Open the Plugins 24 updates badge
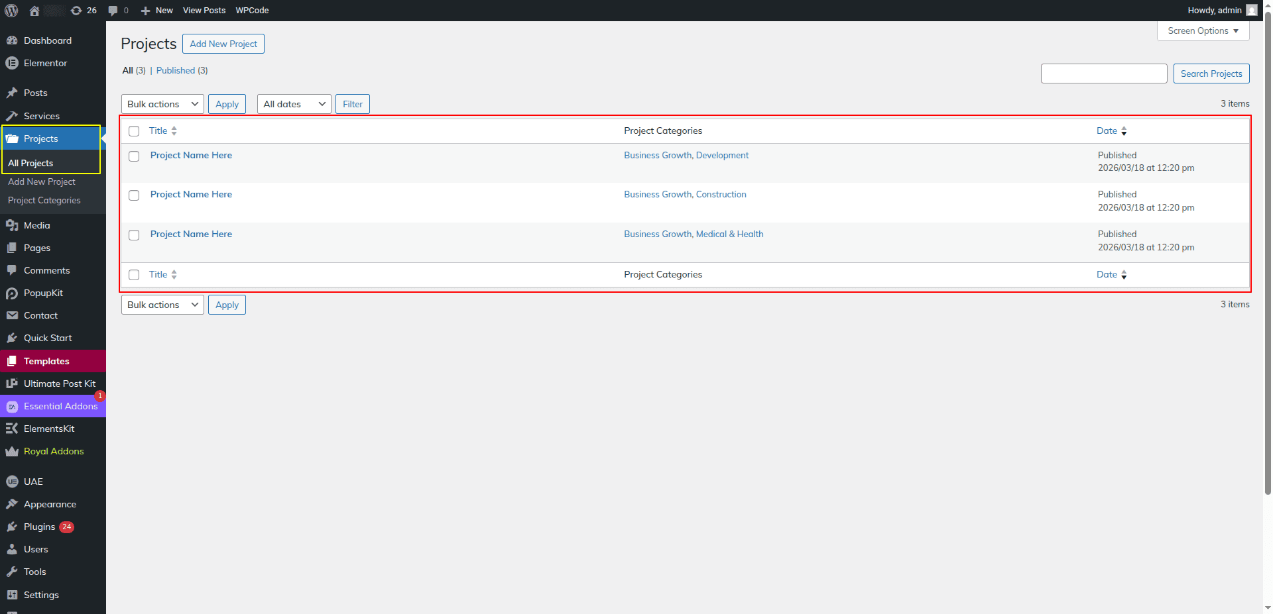1273x614 pixels. (x=66, y=527)
